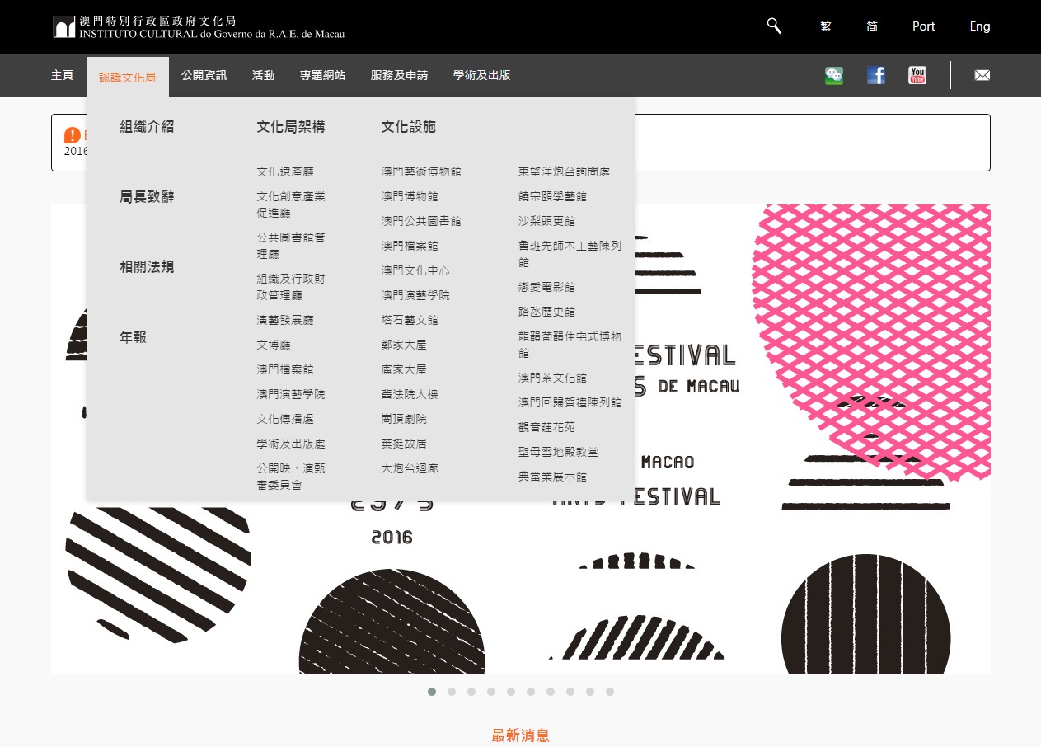Click the email envelope icon
The width and height of the screenshot is (1041, 747).
pos(982,76)
